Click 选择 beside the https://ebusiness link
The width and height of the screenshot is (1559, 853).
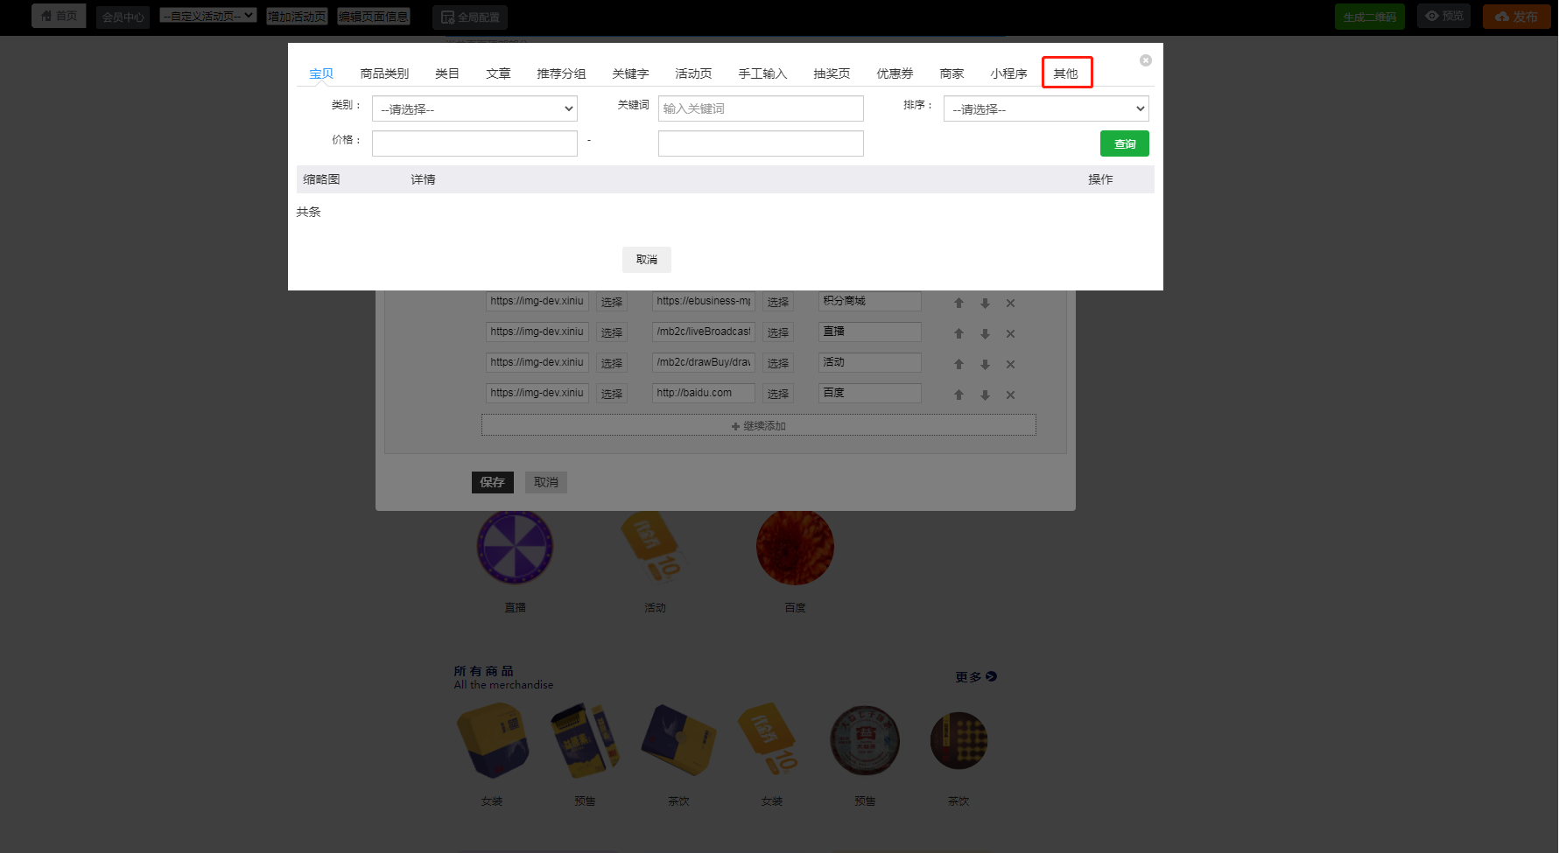click(x=778, y=302)
